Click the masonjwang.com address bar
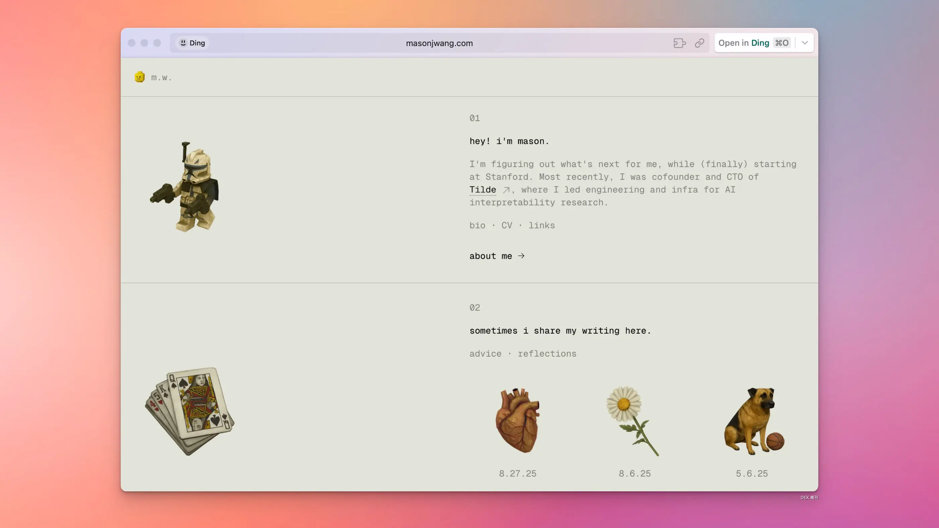This screenshot has width=939, height=528. pos(439,43)
